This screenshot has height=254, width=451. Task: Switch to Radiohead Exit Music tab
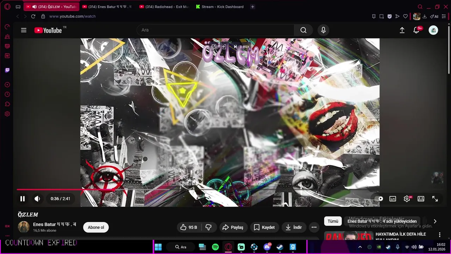pyautogui.click(x=165, y=7)
